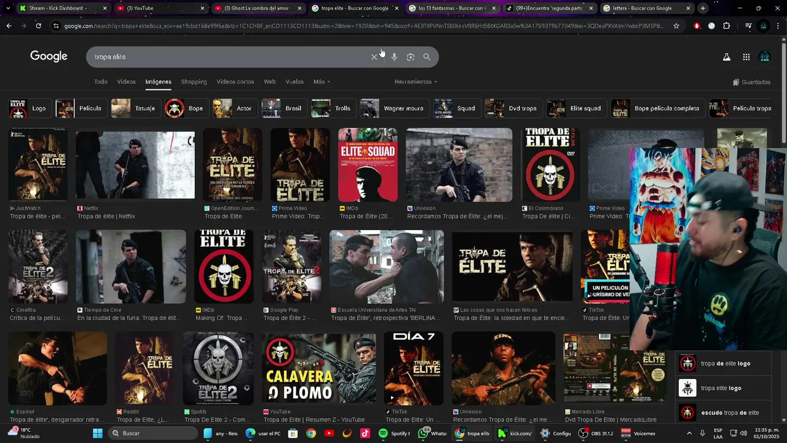Start voice search with the microphone icon
The image size is (787, 443).
[394, 57]
